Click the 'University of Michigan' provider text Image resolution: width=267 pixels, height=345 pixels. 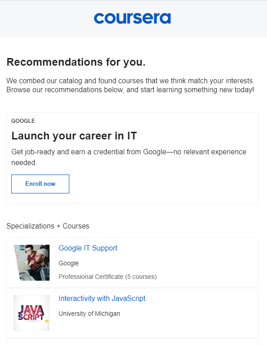click(x=89, y=314)
